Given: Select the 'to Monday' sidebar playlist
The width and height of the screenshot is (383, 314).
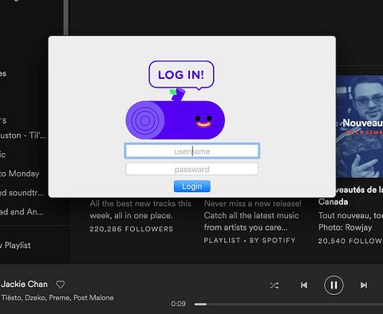Looking at the screenshot, I should pyautogui.click(x=20, y=174).
